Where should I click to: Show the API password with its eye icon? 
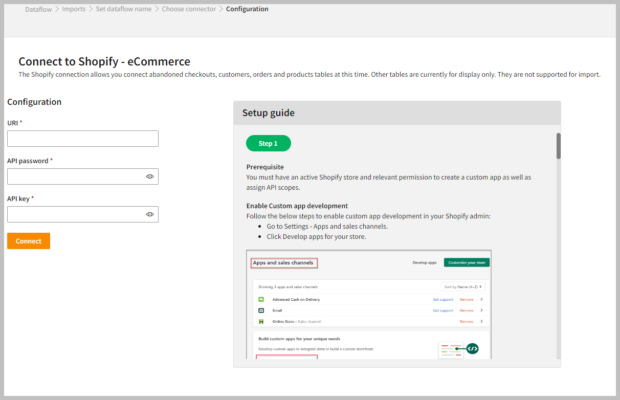tap(150, 176)
